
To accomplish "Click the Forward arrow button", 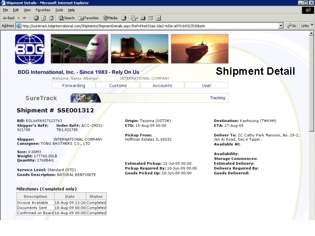I will [24, 18].
